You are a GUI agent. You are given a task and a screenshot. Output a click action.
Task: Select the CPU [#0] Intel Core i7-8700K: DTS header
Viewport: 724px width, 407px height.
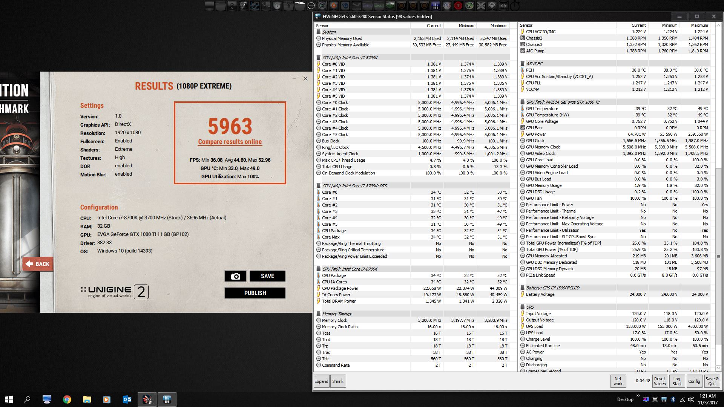coord(412,186)
